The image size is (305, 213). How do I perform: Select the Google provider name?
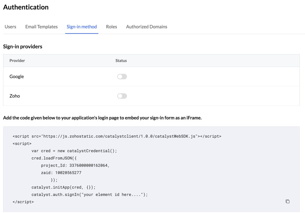[16, 77]
